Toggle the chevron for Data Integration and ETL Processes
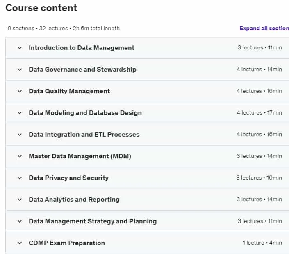Image resolution: width=289 pixels, height=254 pixels. 20,135
